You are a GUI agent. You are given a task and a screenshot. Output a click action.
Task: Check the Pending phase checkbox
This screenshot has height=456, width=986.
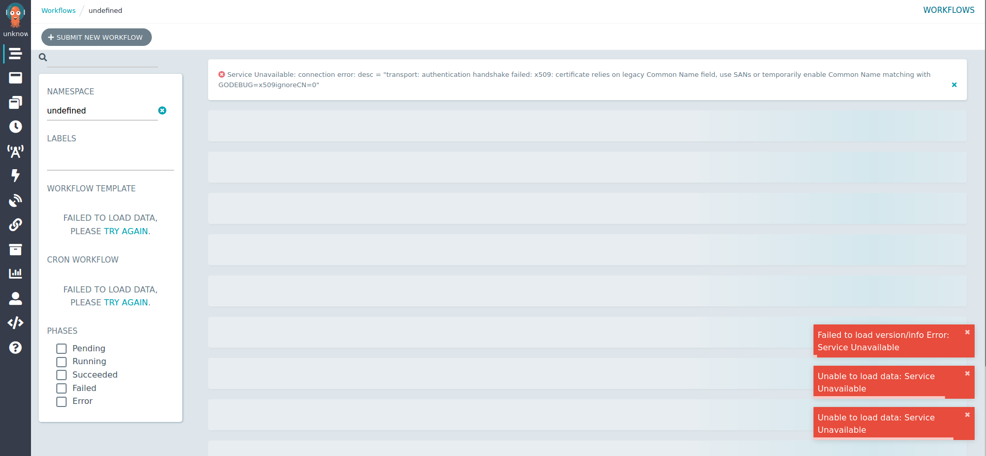[61, 349]
